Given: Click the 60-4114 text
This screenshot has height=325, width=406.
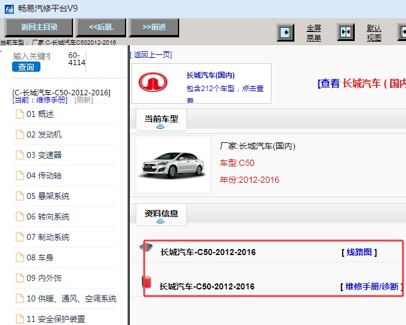Looking at the screenshot, I should tap(77, 59).
